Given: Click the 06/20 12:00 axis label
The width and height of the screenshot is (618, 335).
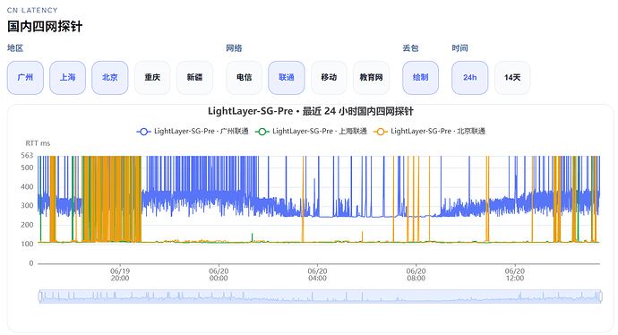Looking at the screenshot, I should click(x=515, y=275).
